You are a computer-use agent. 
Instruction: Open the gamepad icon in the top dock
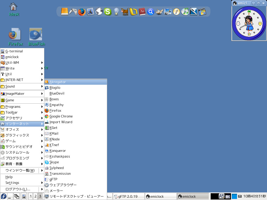[x=73, y=12]
